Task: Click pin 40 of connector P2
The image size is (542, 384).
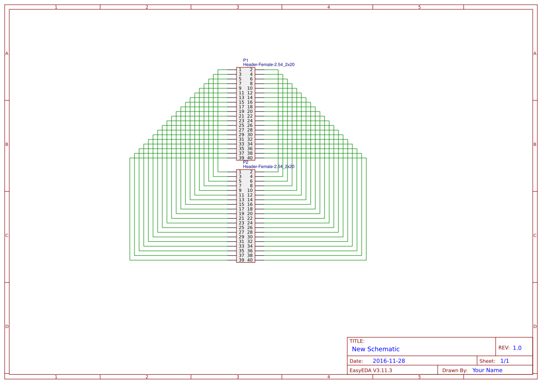Action: click(250, 260)
